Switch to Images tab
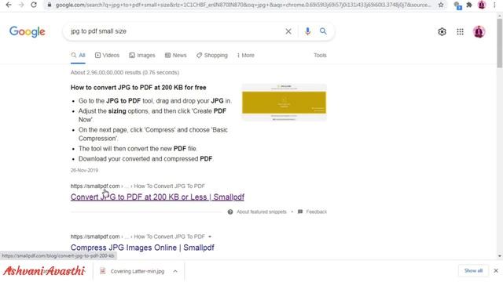 (142, 56)
